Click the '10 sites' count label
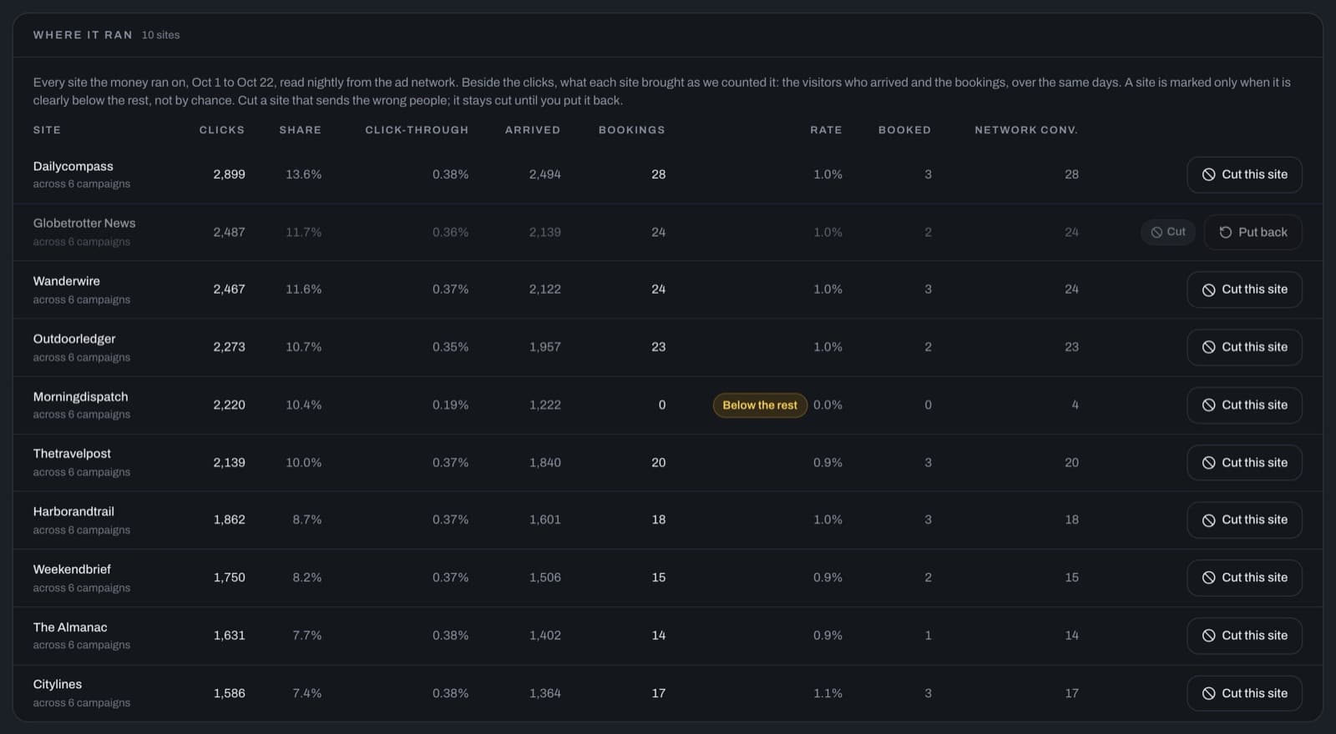 pos(160,35)
